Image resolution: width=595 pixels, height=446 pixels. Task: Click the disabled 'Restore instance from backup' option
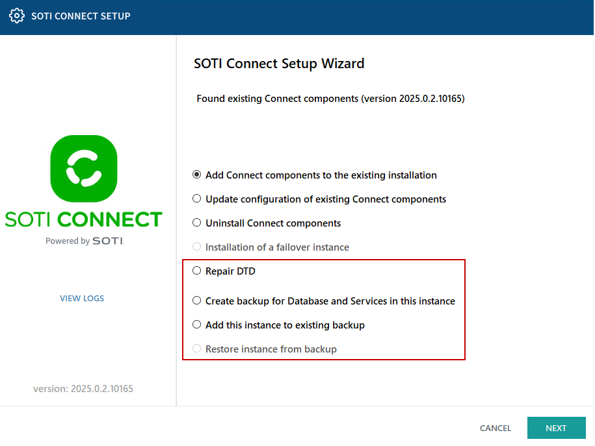(196, 349)
